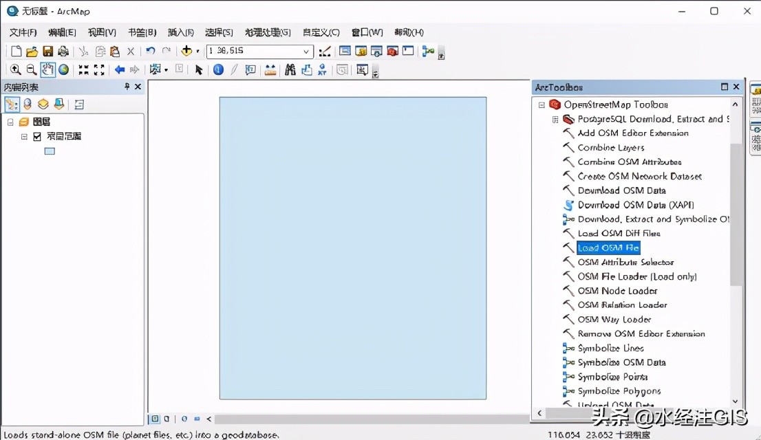Open the 帮助(H) menu
This screenshot has width=761, height=440.
(409, 32)
